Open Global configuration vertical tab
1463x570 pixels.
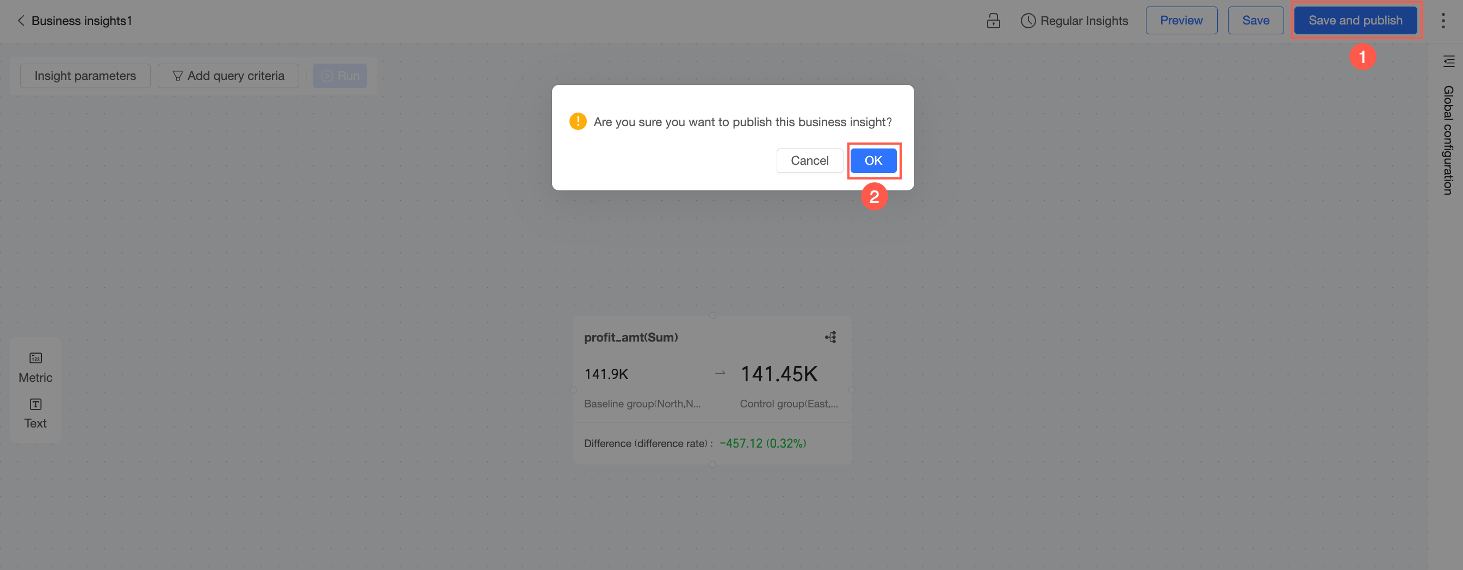click(x=1448, y=140)
